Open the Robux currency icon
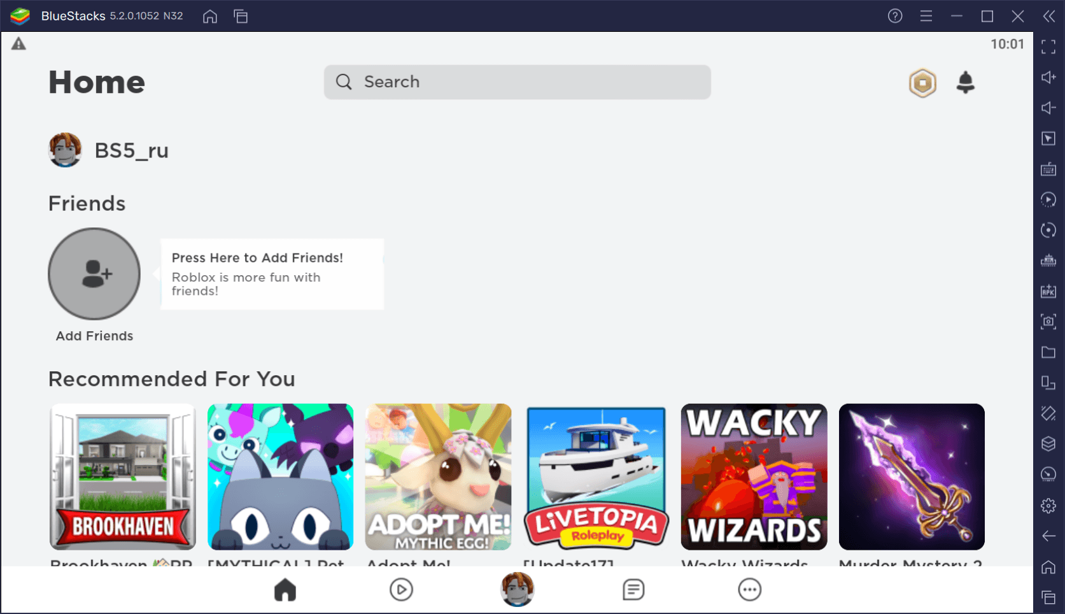The height and width of the screenshot is (614, 1065). click(x=922, y=83)
